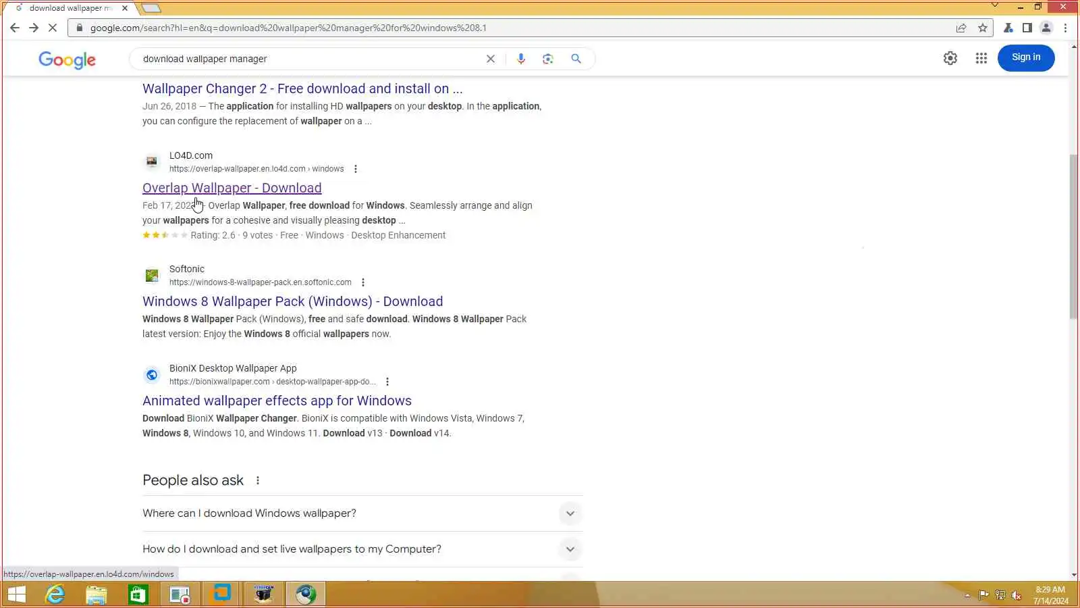Click the windows-8-wallpaper-pack.en.softonic.com URL

coord(261,282)
